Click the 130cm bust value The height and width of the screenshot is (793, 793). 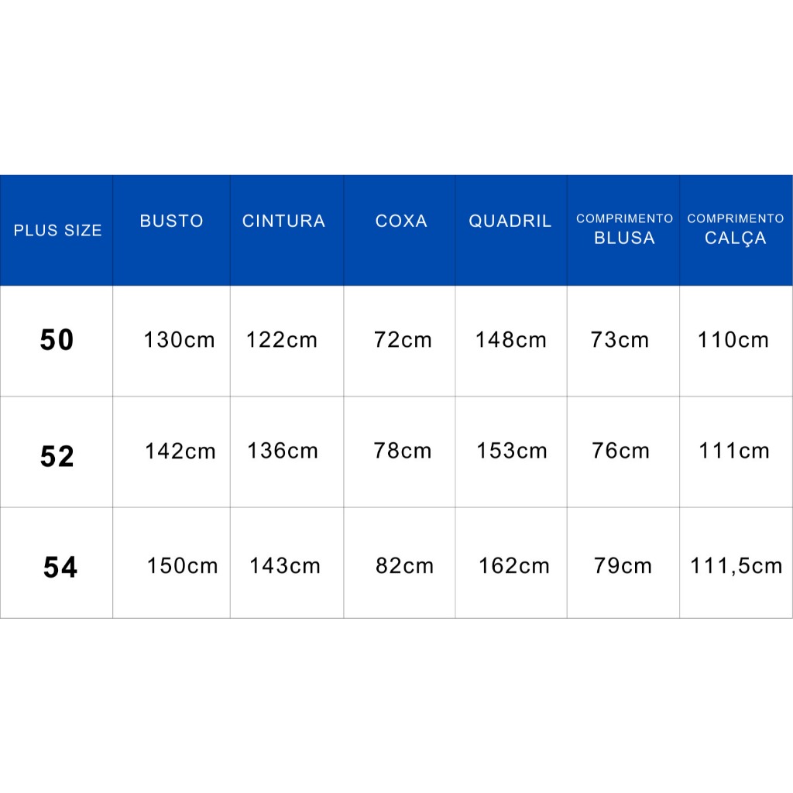[x=179, y=340]
